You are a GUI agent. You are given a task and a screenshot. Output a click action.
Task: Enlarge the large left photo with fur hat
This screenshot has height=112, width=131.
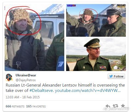(34, 38)
